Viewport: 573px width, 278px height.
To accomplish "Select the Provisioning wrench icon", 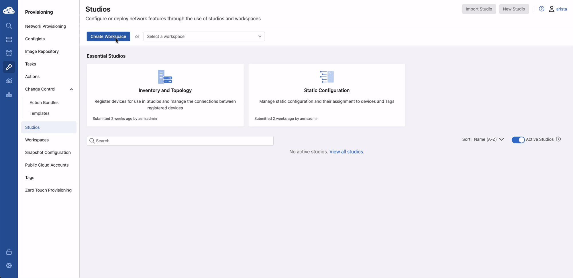I will pos(9,67).
